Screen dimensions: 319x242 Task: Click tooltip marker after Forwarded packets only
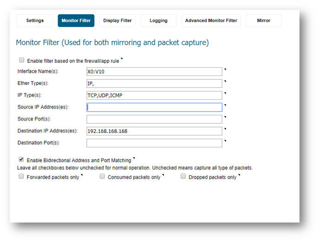pos(82,175)
